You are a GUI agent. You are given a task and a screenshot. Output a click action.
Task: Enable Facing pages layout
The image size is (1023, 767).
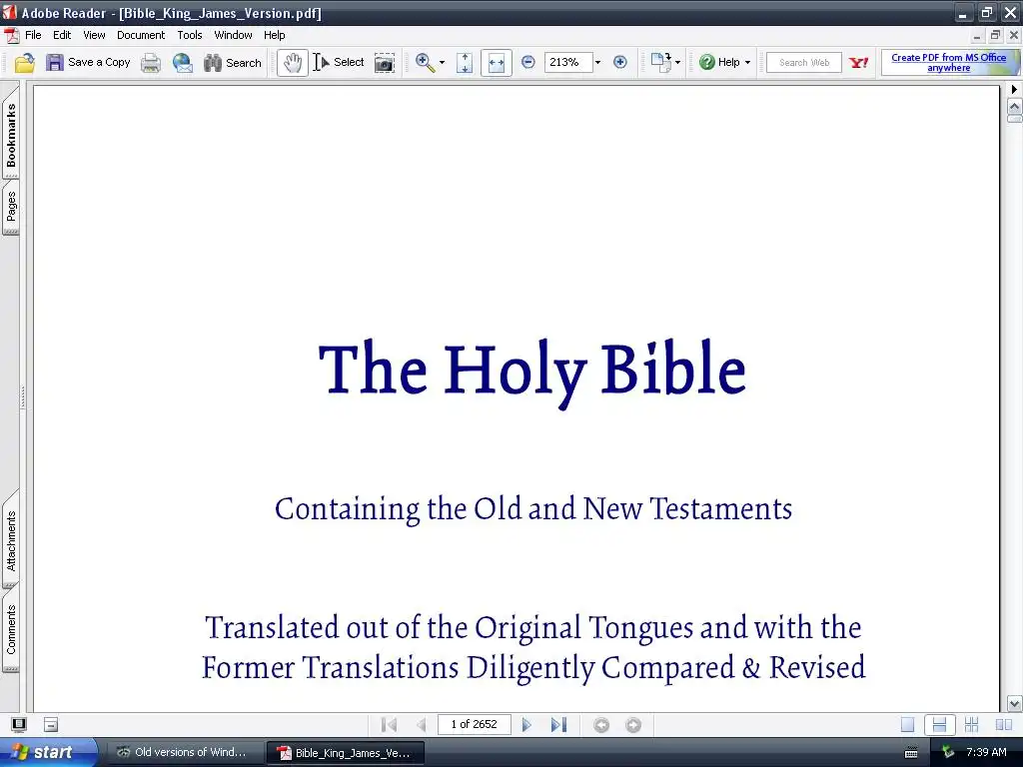tap(1003, 725)
